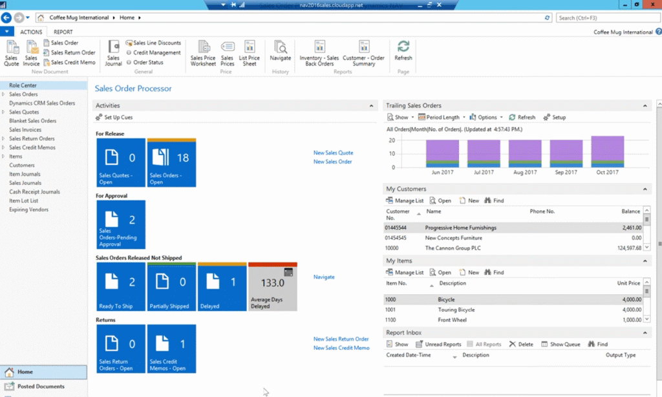This screenshot has width=662, height=397.
Task: Open Sales Credit Memos - Open tile
Action: click(171, 349)
